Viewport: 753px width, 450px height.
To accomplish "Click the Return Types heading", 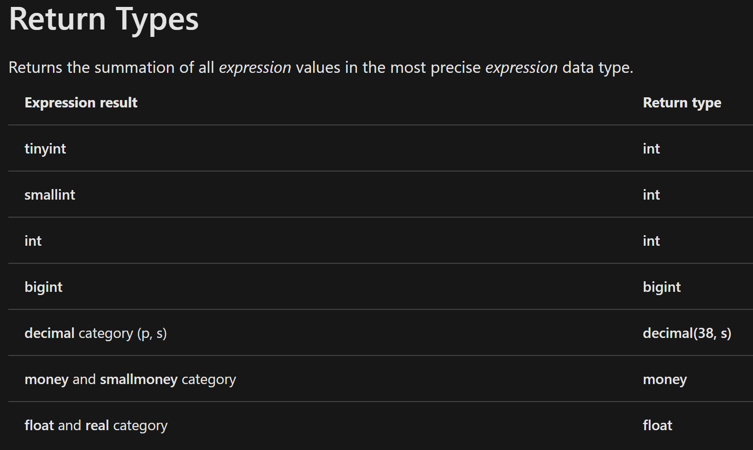I will (x=104, y=19).
